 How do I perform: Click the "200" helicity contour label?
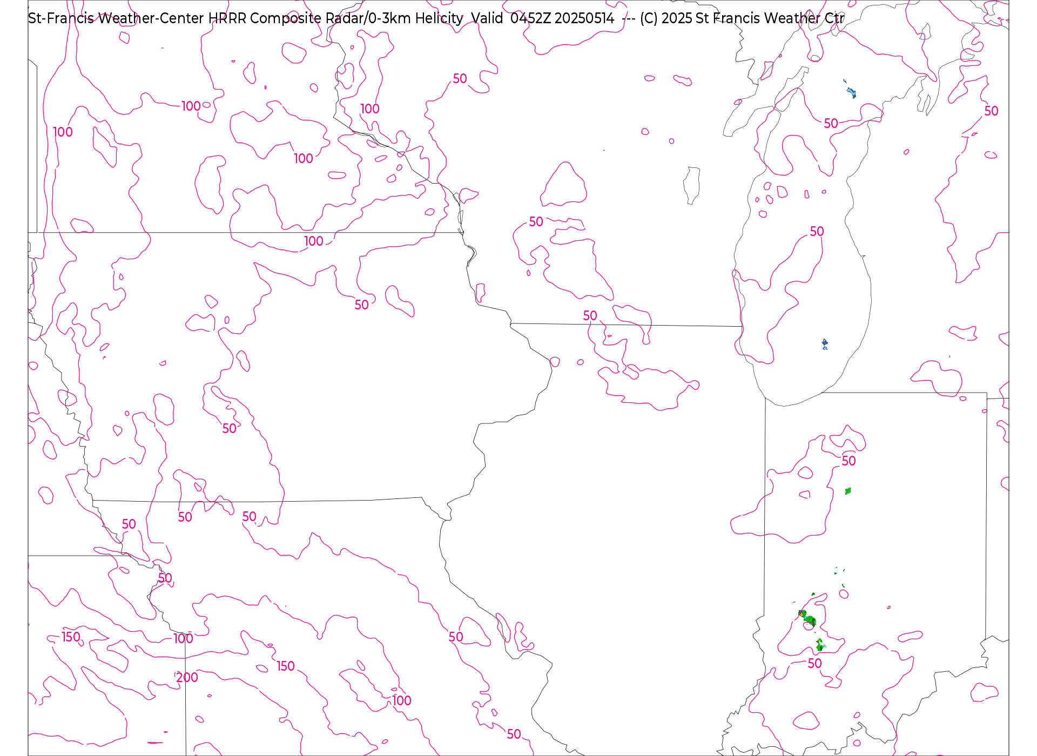(187, 677)
